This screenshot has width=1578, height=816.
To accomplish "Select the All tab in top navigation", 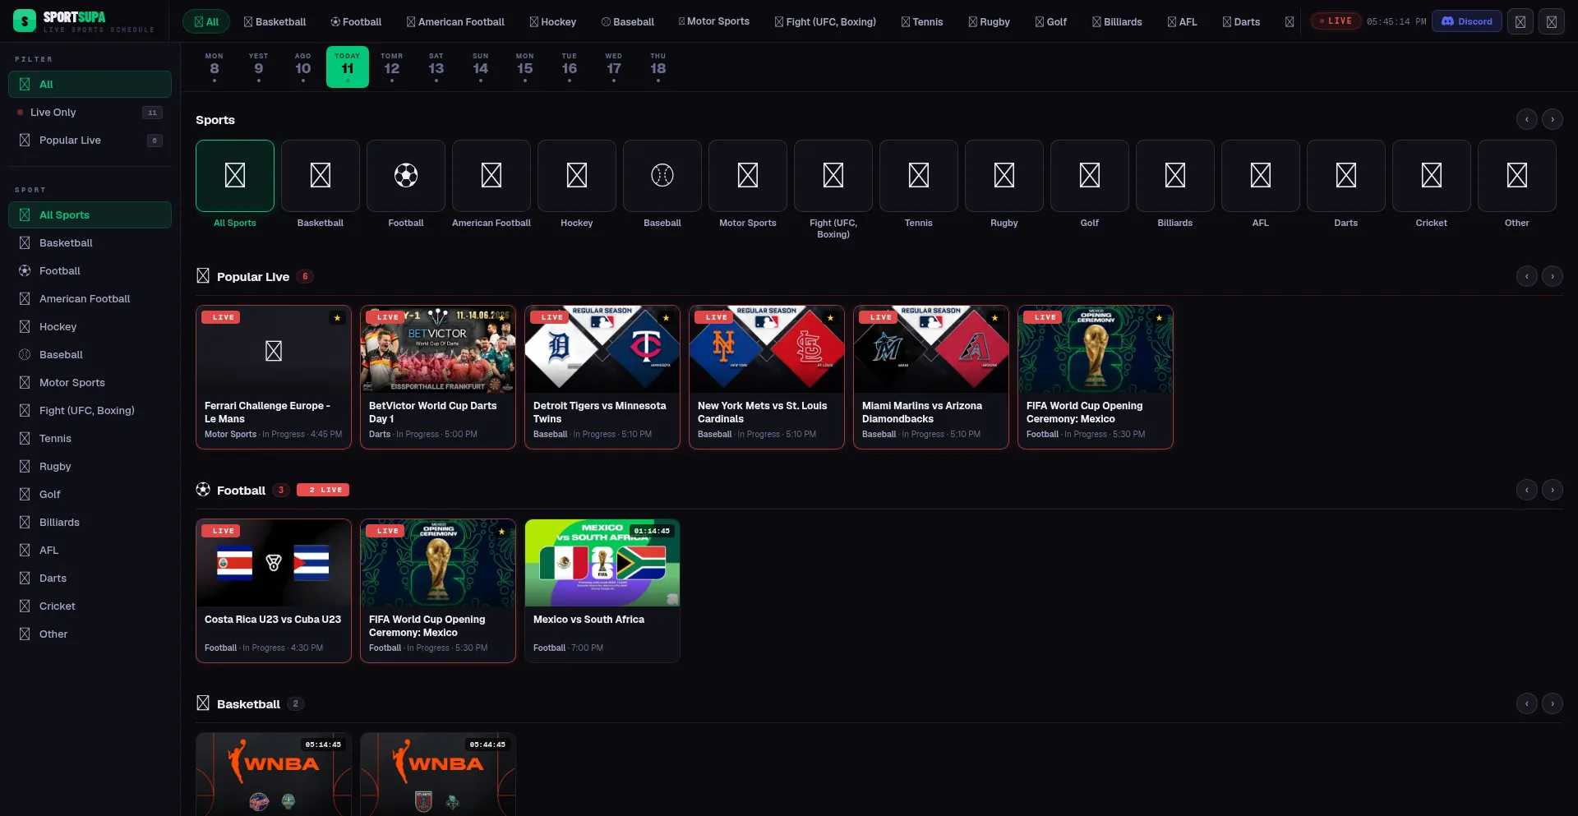I will [x=206, y=21].
